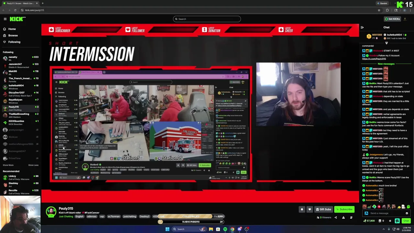
Task: Collapse chat panel using arrow icon
Action: coord(362,28)
